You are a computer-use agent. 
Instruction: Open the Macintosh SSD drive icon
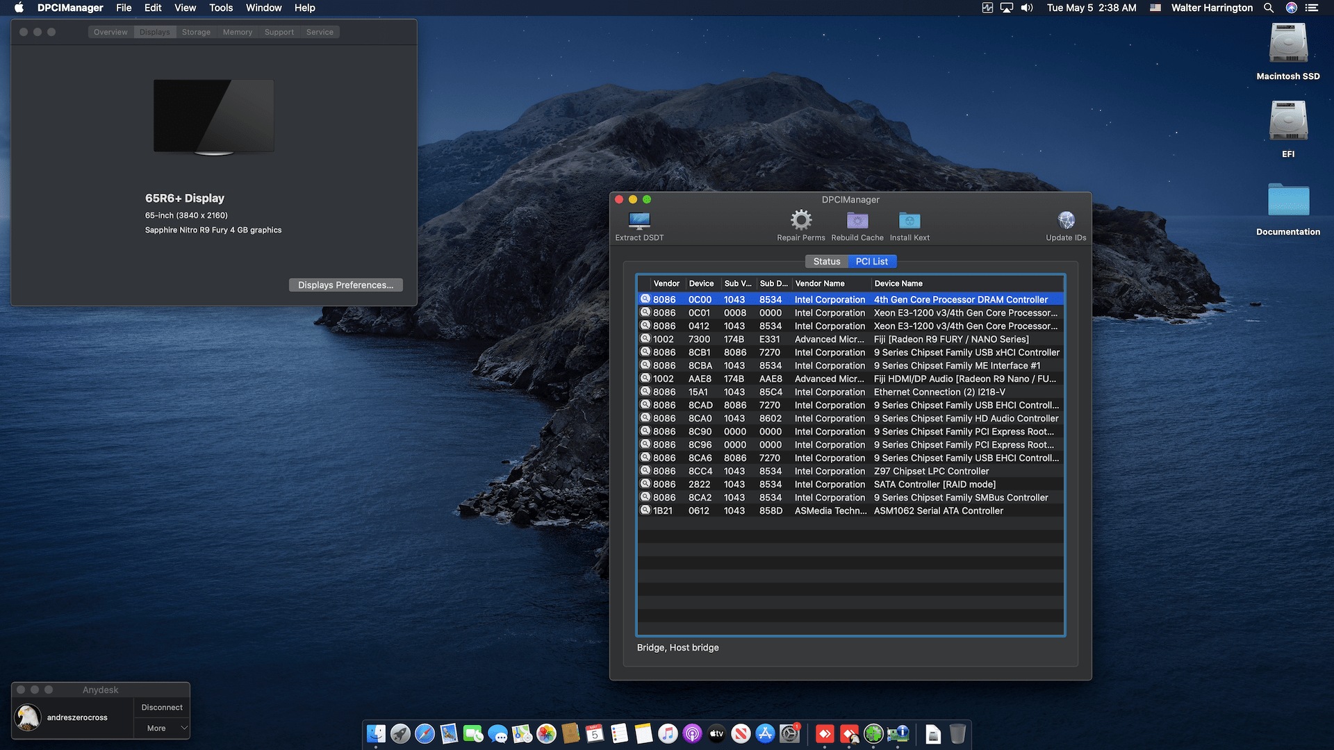tap(1288, 44)
